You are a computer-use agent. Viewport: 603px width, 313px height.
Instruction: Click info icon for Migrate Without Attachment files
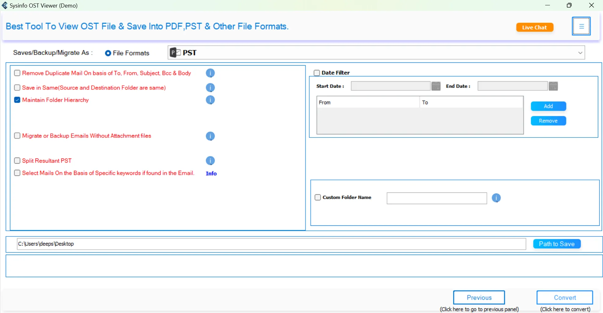point(210,136)
